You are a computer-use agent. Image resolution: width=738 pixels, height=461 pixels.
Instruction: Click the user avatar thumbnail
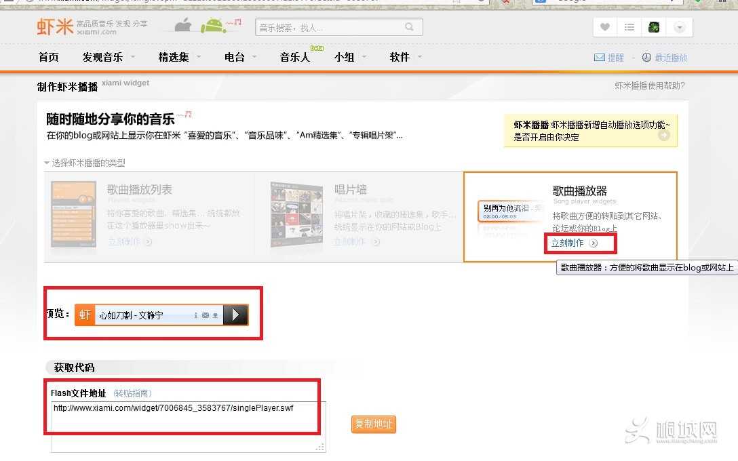(654, 27)
